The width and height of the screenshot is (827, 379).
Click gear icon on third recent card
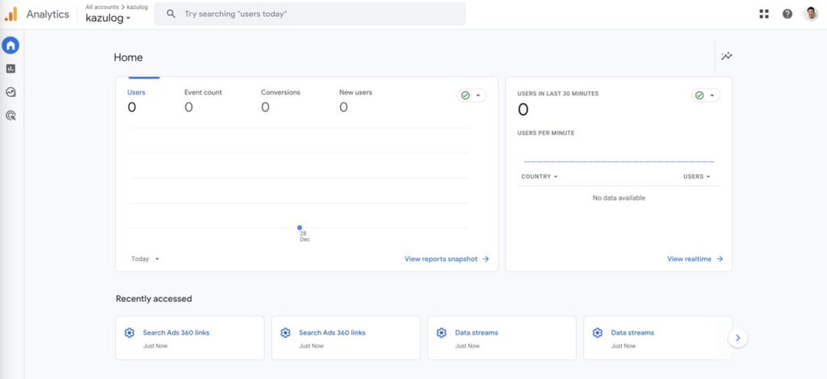coord(442,333)
